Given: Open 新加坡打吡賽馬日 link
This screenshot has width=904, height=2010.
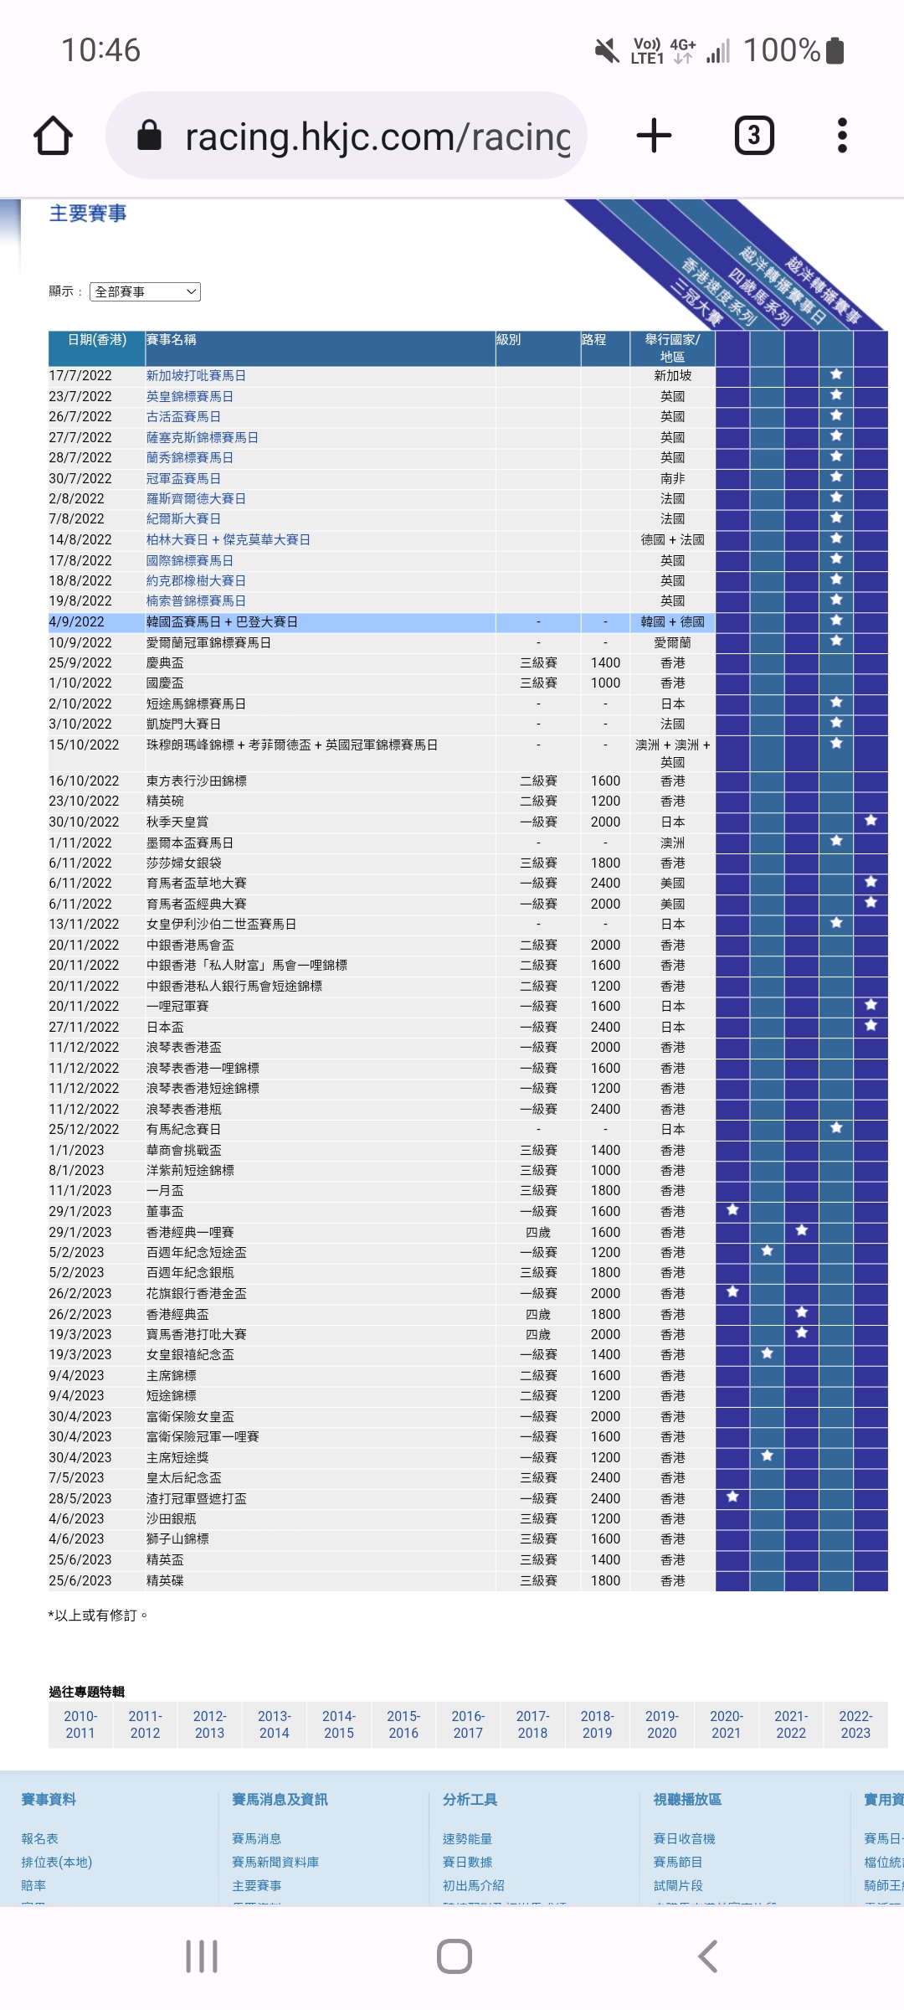Looking at the screenshot, I should [196, 375].
